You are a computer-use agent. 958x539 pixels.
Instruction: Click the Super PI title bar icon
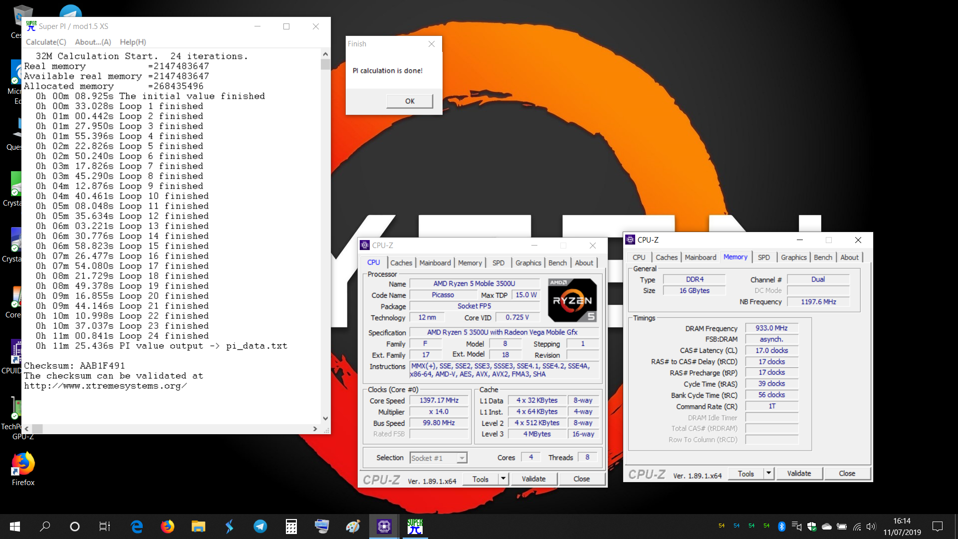(31, 26)
